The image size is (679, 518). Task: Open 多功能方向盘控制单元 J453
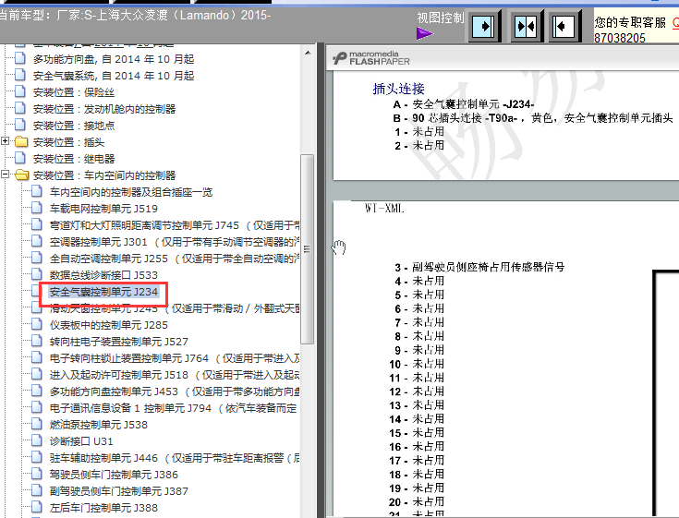point(175,392)
